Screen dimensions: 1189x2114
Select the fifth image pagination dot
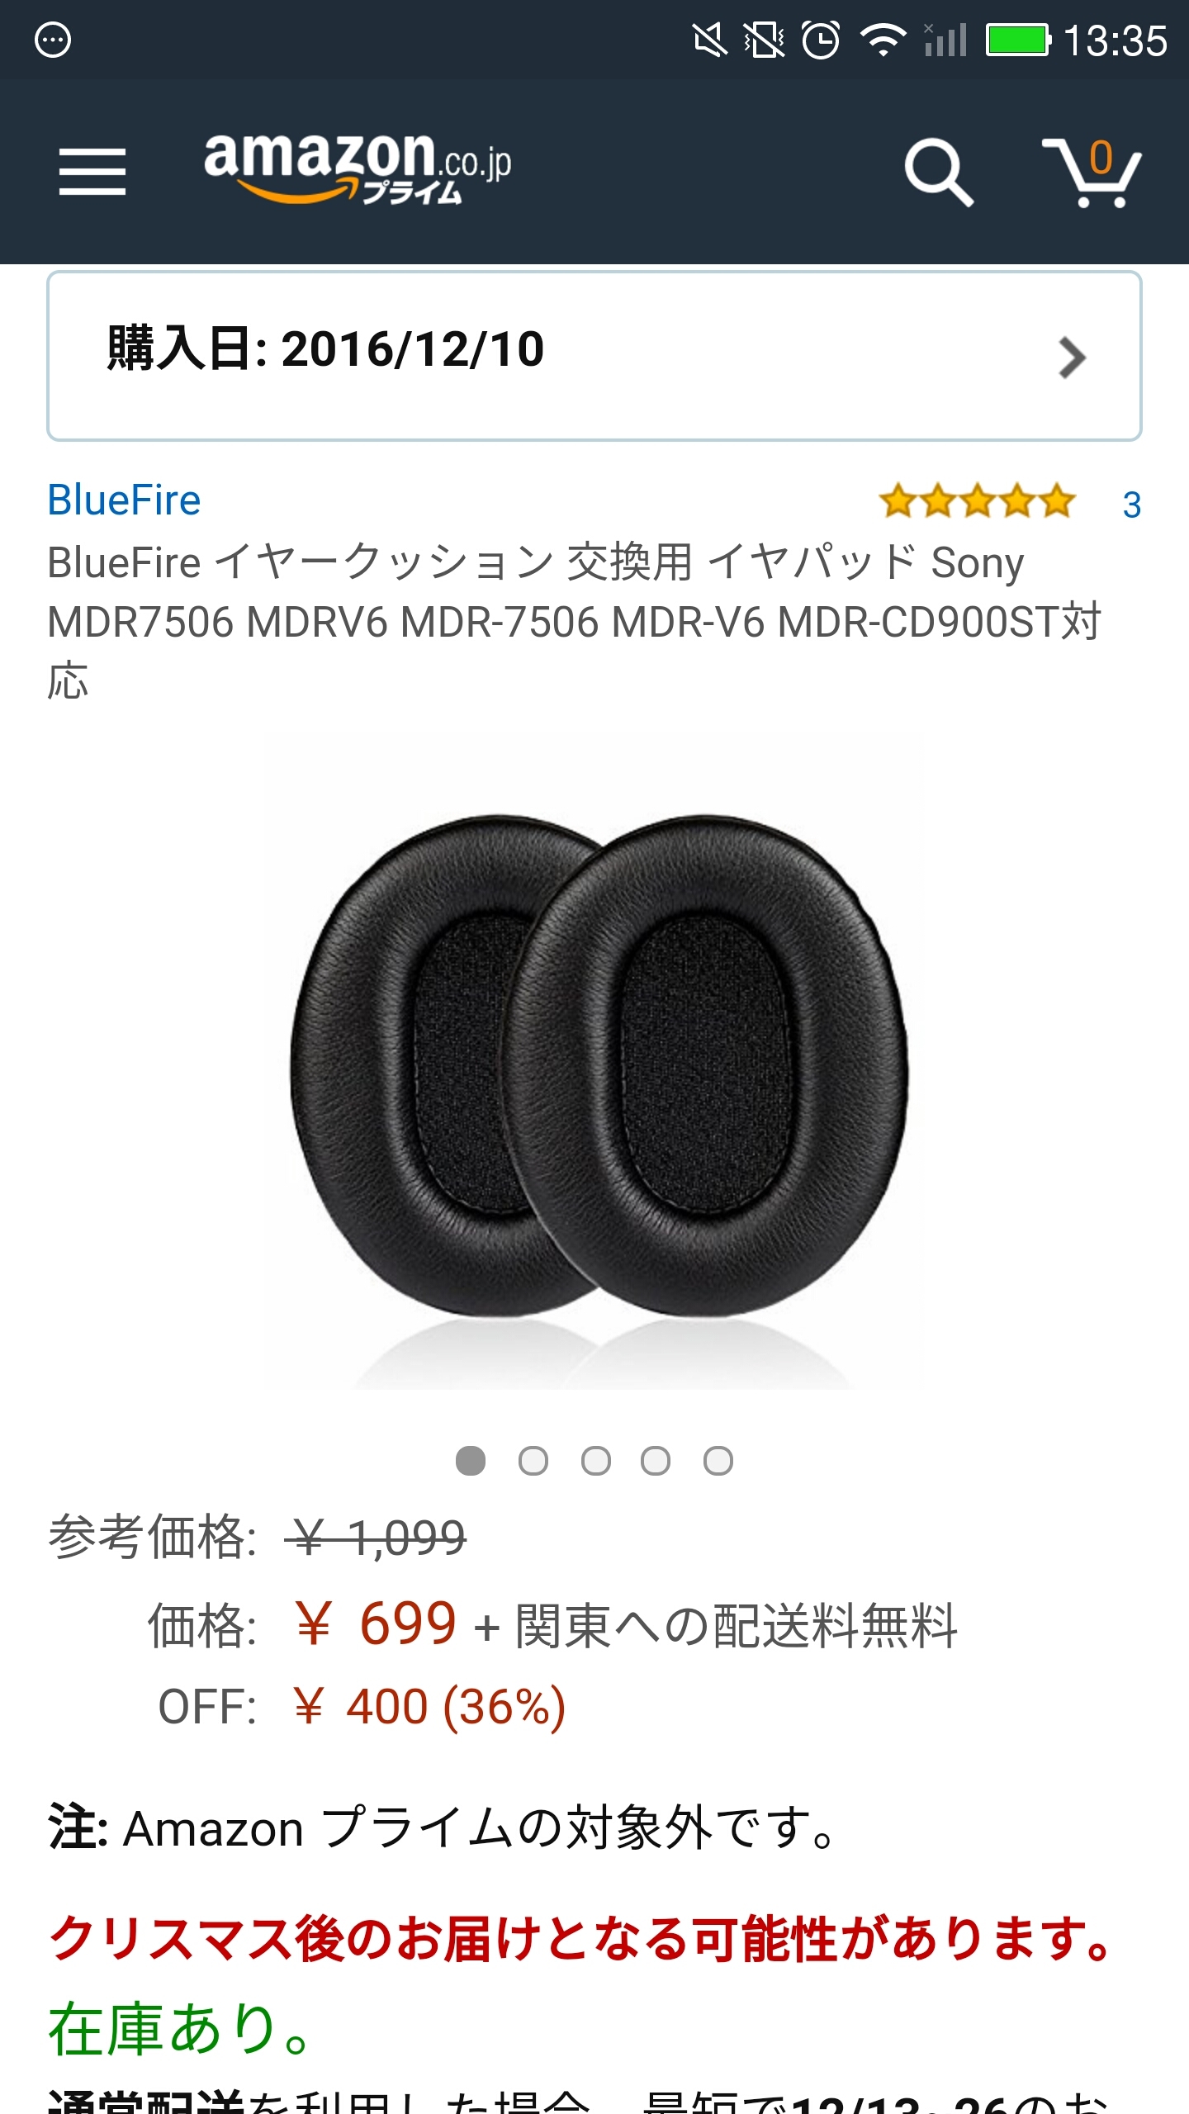[x=718, y=1461]
